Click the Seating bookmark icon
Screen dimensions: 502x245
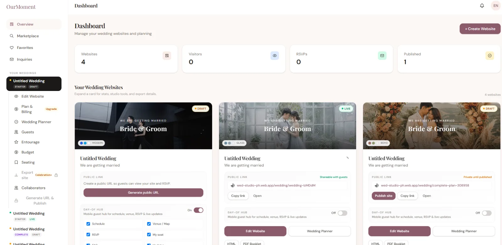point(16,162)
